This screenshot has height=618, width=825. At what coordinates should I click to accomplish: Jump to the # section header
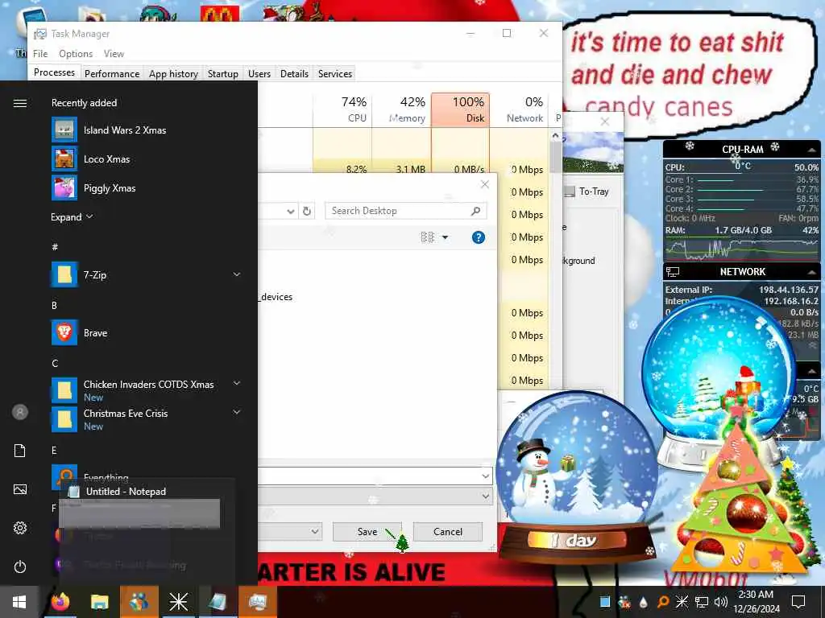pos(55,246)
